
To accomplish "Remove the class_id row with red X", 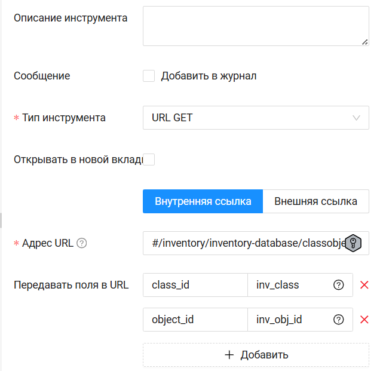I will (364, 285).
